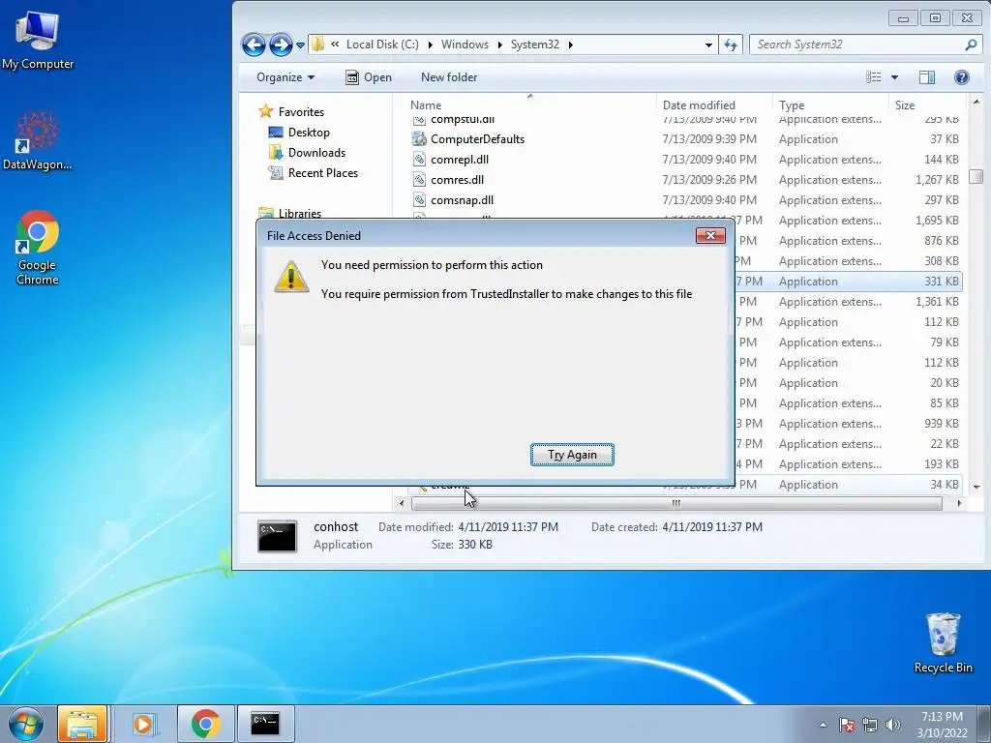Screen dimensions: 991x743
Task: Click the search magnifier icon
Action: [971, 45]
